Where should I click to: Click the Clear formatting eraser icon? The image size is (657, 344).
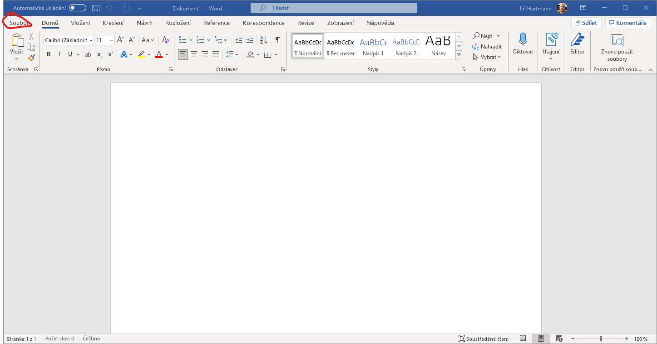(x=165, y=40)
